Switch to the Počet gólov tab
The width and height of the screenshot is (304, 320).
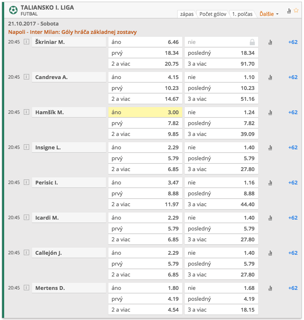point(213,14)
